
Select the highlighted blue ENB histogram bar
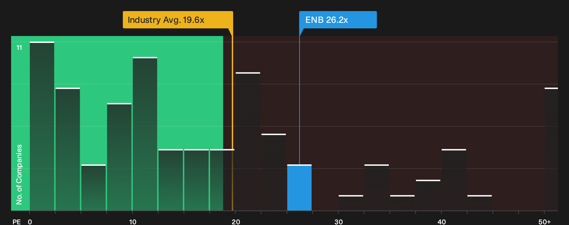[299, 188]
